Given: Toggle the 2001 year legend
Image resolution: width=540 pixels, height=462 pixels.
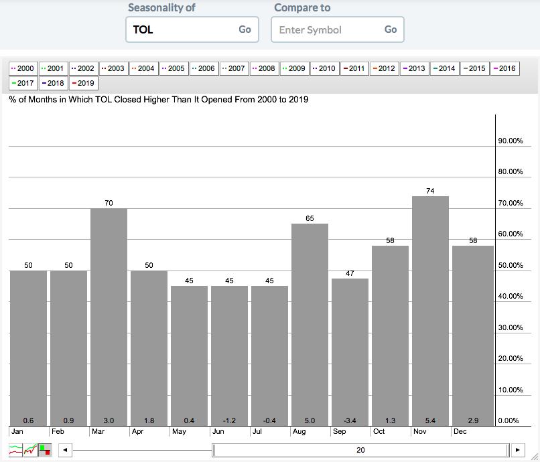Looking at the screenshot, I should pyautogui.click(x=53, y=68).
